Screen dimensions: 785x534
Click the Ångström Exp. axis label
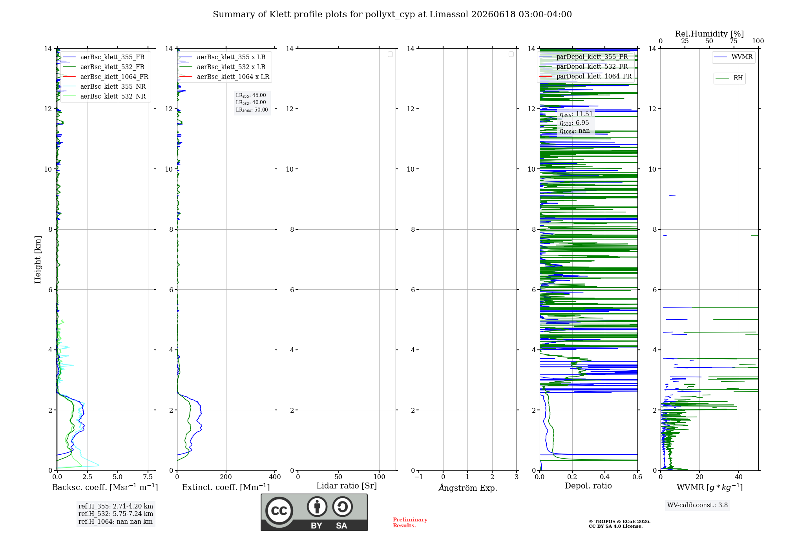tap(468, 488)
